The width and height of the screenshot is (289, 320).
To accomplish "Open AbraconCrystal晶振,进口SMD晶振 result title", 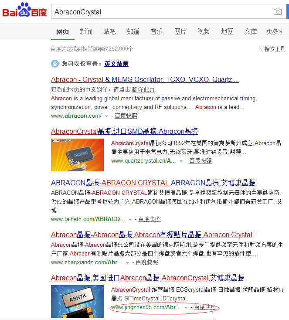I will [125, 131].
